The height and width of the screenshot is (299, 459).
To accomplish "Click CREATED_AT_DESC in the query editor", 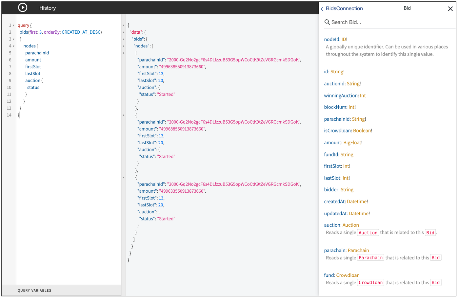I will [81, 32].
